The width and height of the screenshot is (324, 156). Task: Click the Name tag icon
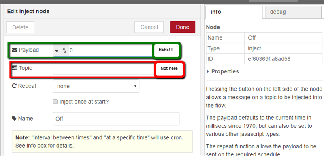pyautogui.click(x=14, y=119)
